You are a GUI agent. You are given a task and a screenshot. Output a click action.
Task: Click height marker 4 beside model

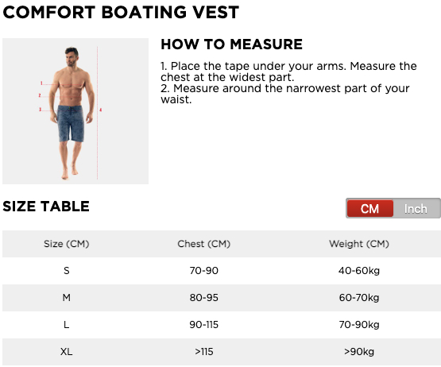point(100,110)
